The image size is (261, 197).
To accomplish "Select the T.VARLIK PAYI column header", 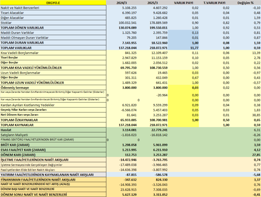I will point(214,3).
